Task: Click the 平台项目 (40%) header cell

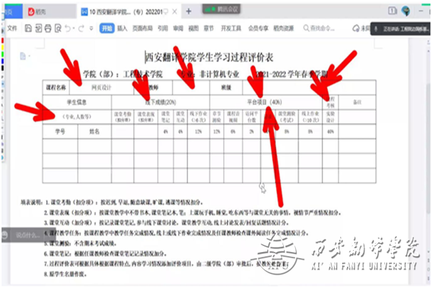Action: coord(266,102)
